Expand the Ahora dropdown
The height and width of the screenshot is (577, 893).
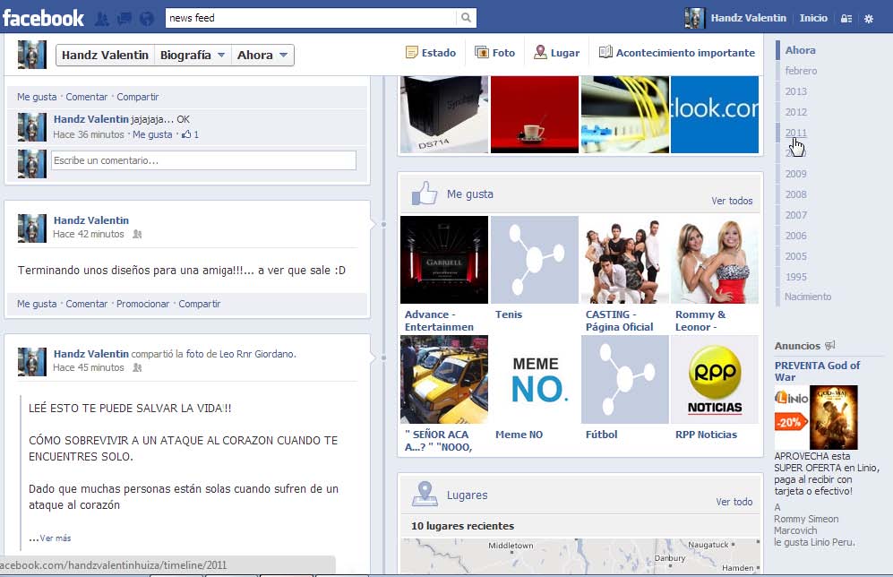(x=262, y=56)
